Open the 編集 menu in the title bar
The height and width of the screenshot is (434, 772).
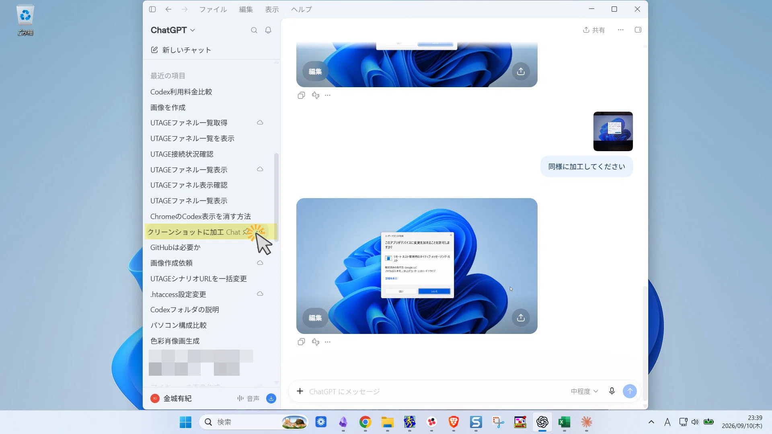246,9
